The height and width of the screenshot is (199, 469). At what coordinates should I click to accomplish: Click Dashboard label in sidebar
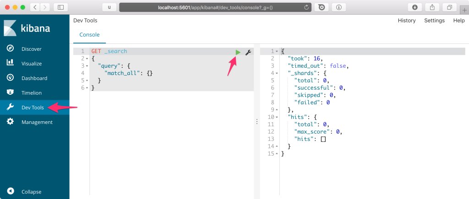(34, 78)
